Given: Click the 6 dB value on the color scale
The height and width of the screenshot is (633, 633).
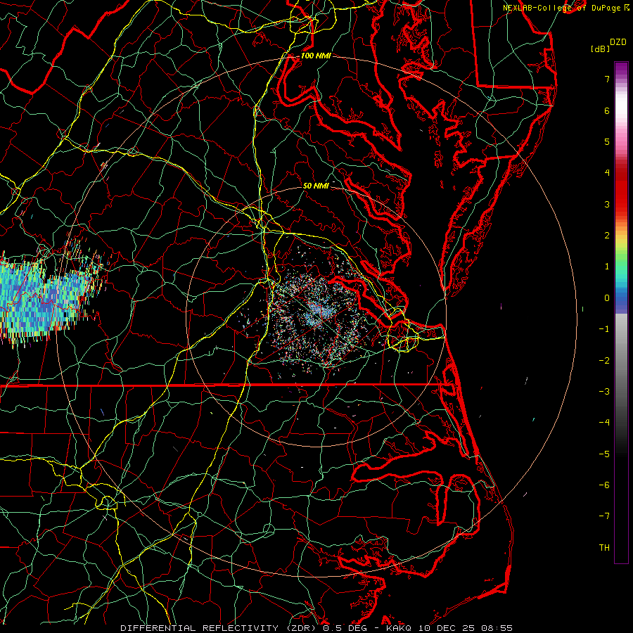Looking at the screenshot, I should pos(607,110).
